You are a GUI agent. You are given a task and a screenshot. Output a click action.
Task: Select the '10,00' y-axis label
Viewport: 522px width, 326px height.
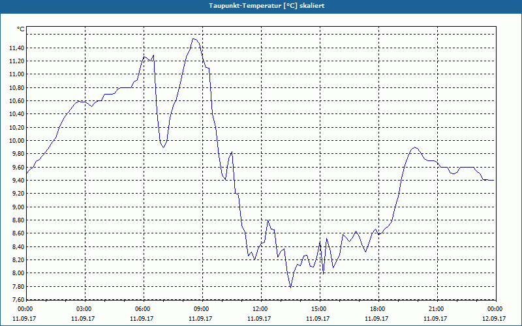coord(17,141)
